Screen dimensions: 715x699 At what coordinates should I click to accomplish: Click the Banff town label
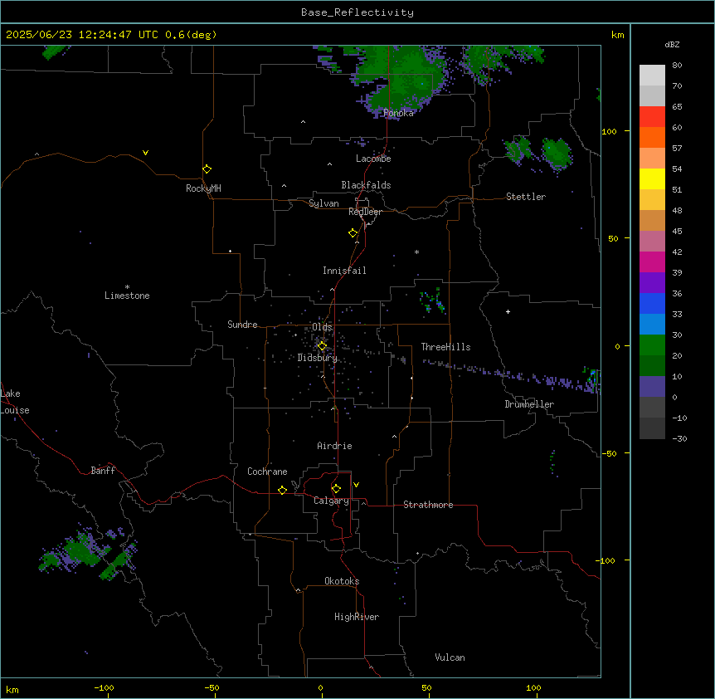[x=103, y=471]
